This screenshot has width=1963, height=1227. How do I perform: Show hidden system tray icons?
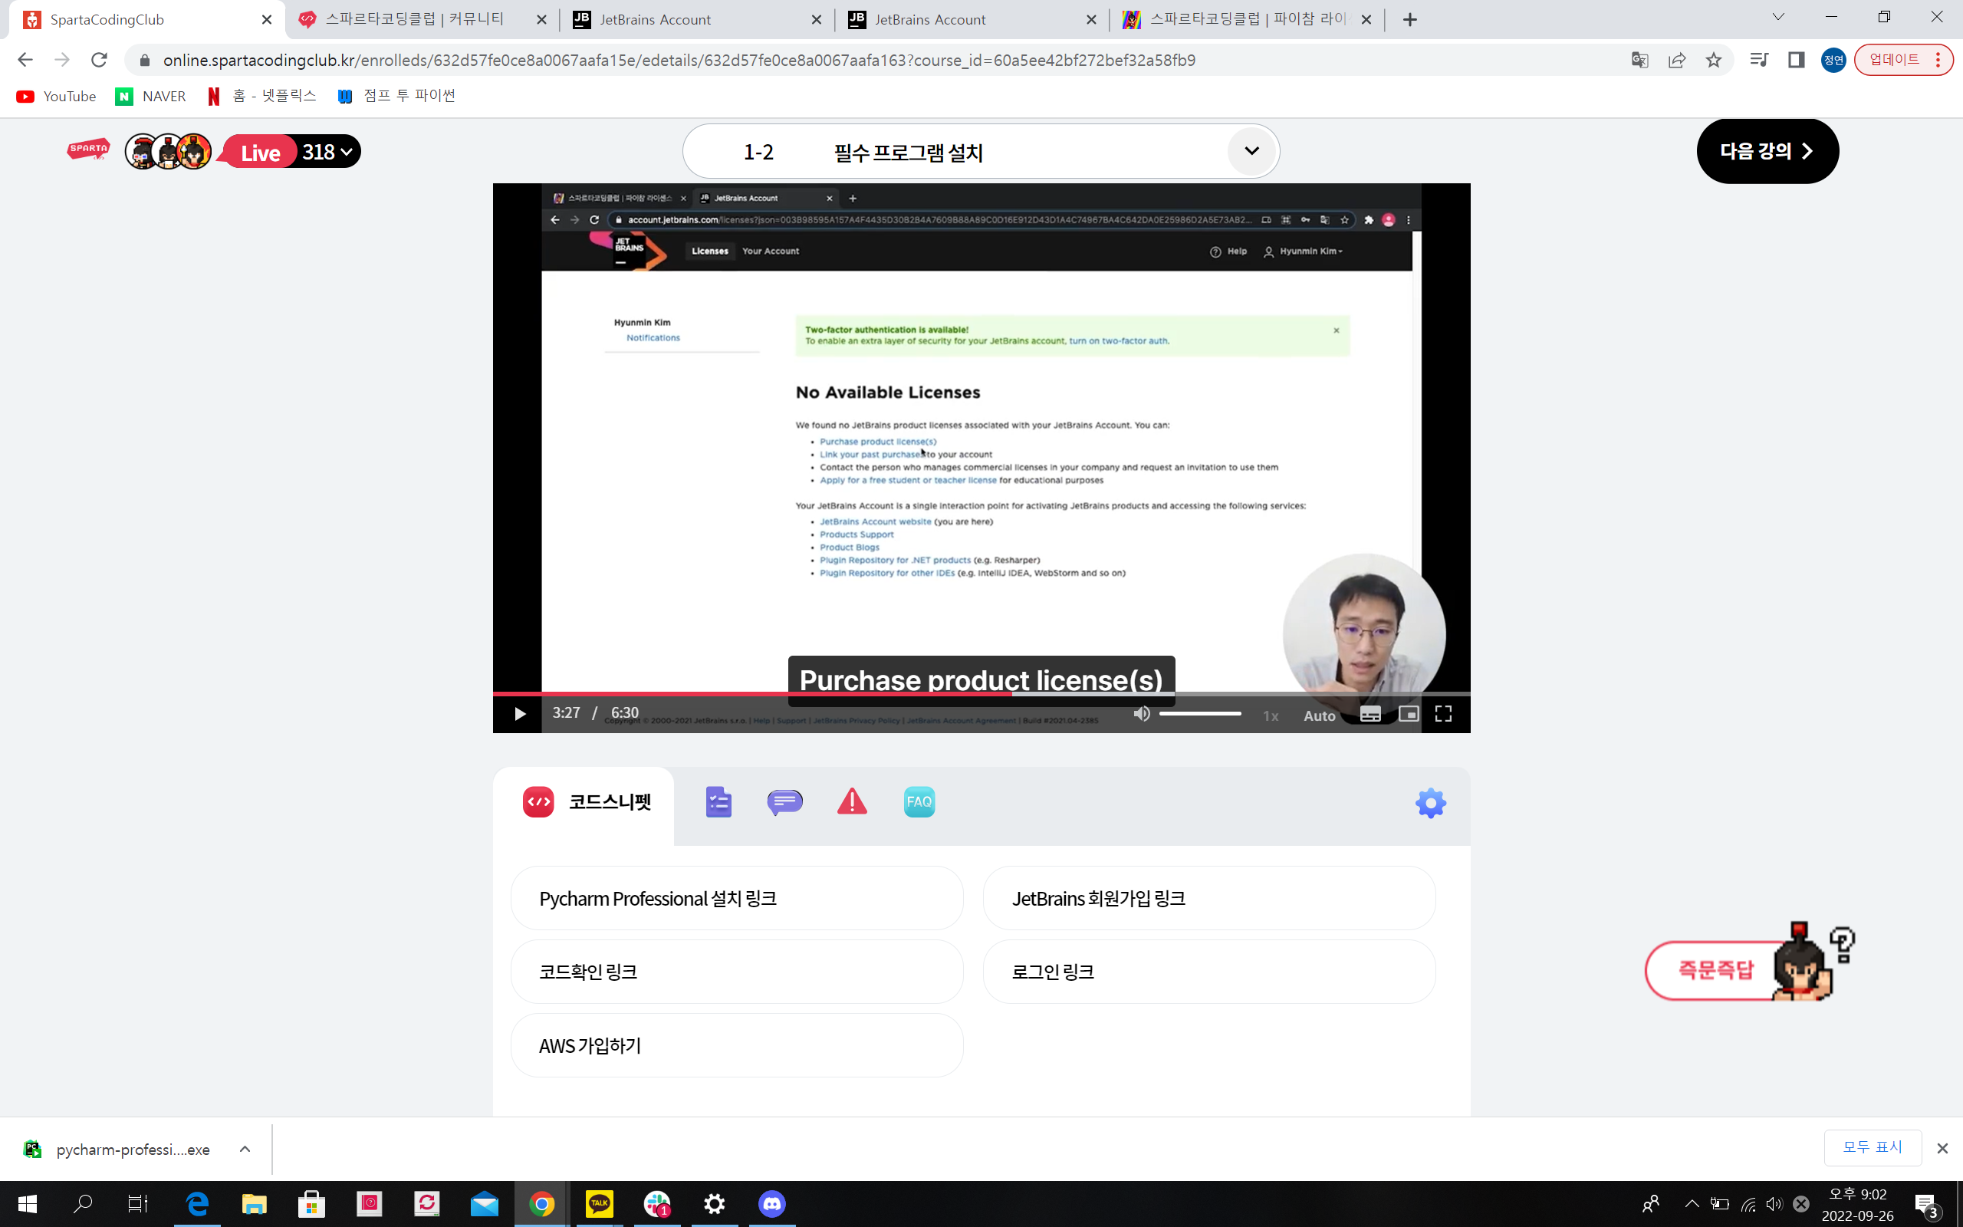tap(1692, 1204)
